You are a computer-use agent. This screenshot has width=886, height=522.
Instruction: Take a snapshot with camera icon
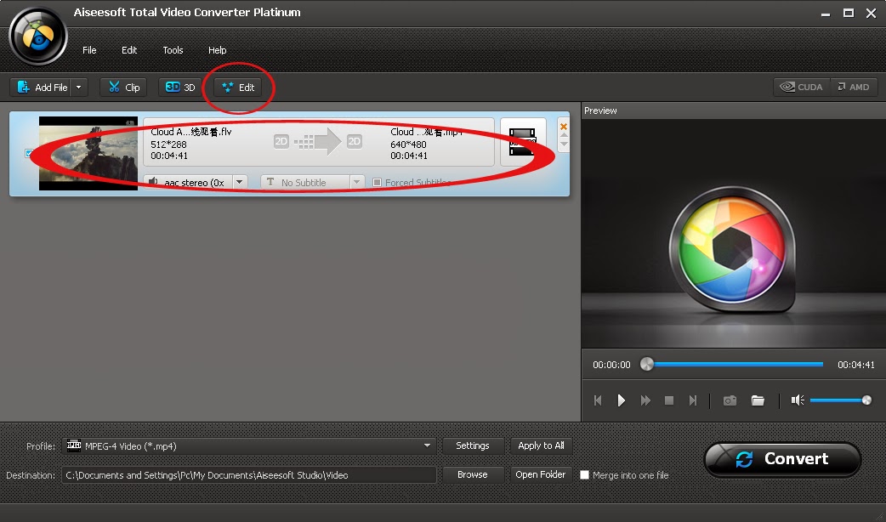730,400
